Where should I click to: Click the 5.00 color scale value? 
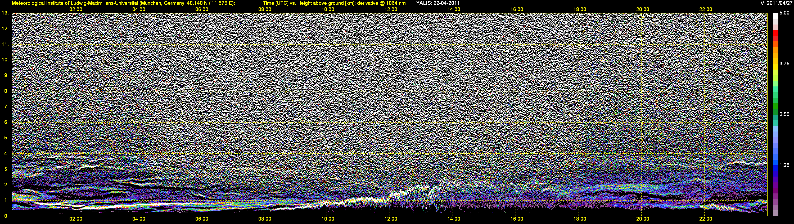coord(784,13)
